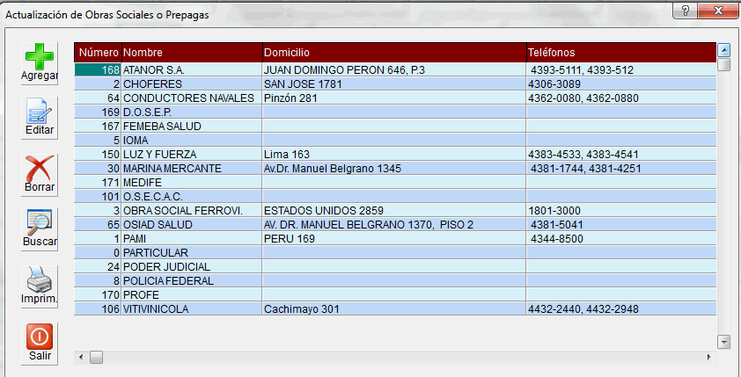This screenshot has width=741, height=377.
Task: Click the Teléfonos column header
Action: click(621, 53)
